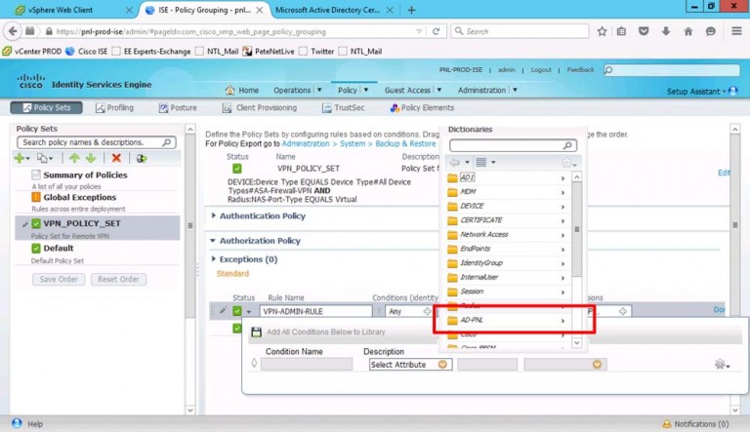Bookmark this page with the star icon
This screenshot has width=750, height=432.
tap(602, 31)
